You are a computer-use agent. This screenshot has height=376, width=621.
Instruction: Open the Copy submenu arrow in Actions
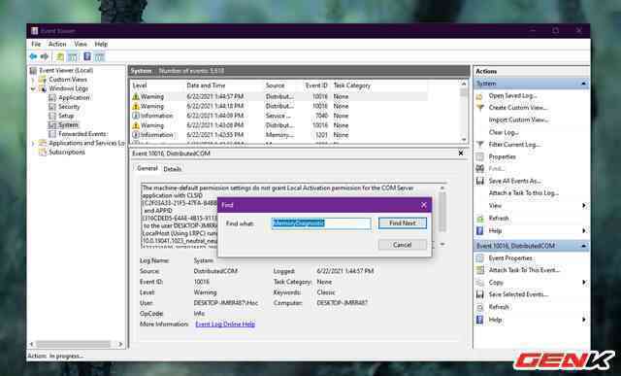click(x=584, y=283)
